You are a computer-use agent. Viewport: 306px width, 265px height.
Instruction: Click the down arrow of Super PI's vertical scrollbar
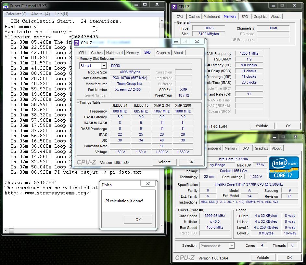click(161, 225)
